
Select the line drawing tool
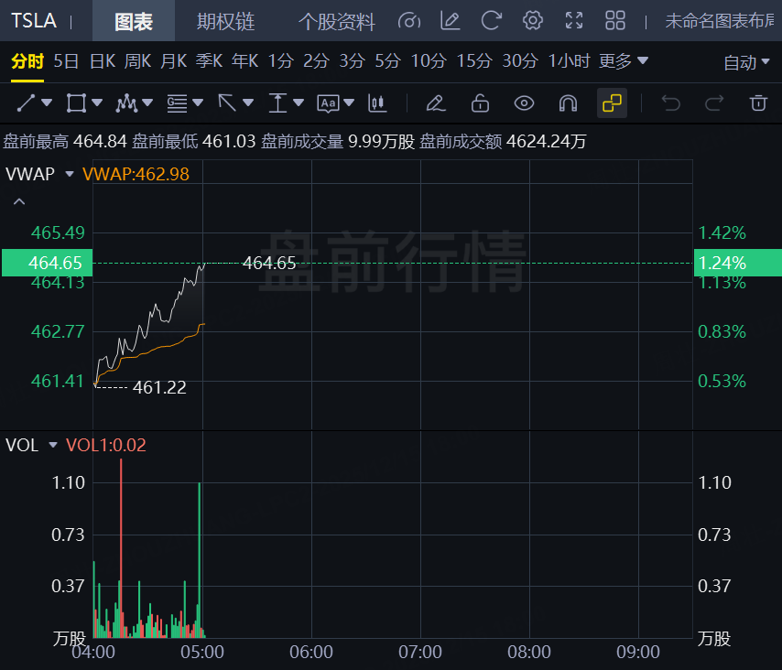coord(26,103)
